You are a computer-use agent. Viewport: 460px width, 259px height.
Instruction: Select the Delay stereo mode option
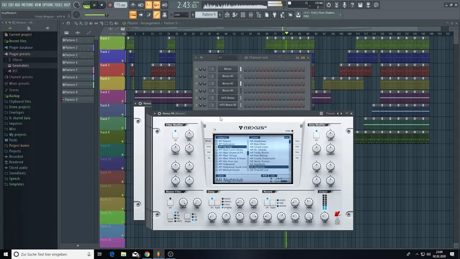(226, 202)
